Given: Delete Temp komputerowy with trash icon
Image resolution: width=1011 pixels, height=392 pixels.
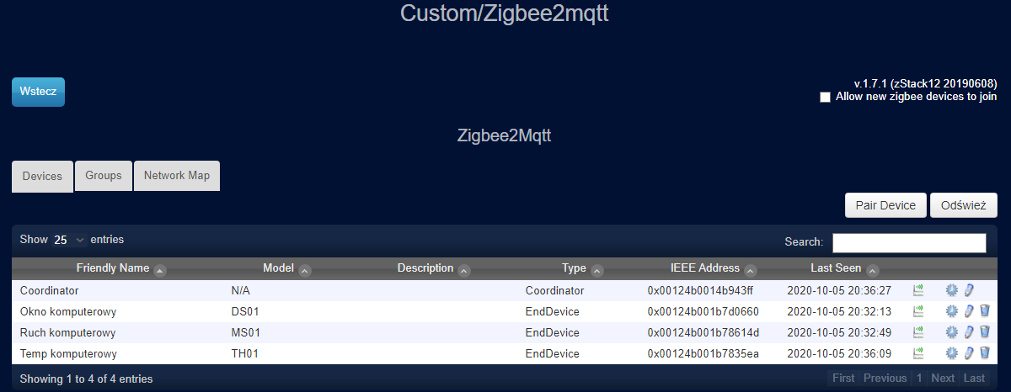Looking at the screenshot, I should (x=985, y=353).
